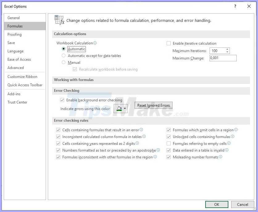Decrement Maximum Iterations value
258x212 pixels.
click(x=227, y=52)
